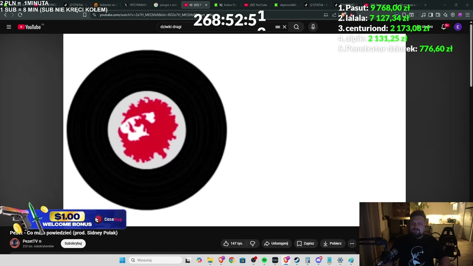Click the Udostępnij share button
Image resolution: width=473 pixels, height=266 pixels.
(276, 243)
